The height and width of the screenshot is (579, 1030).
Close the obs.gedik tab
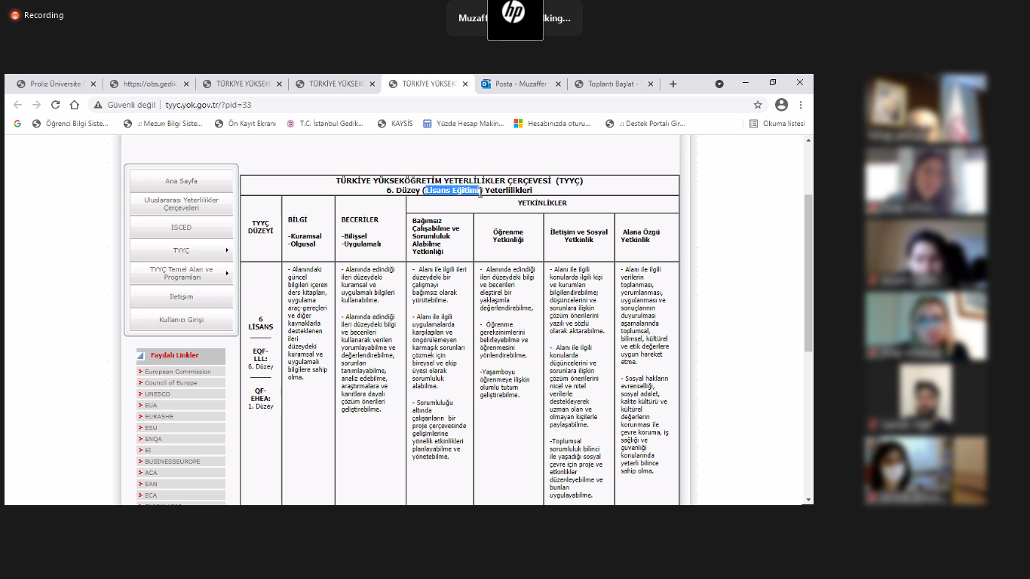[x=186, y=84]
